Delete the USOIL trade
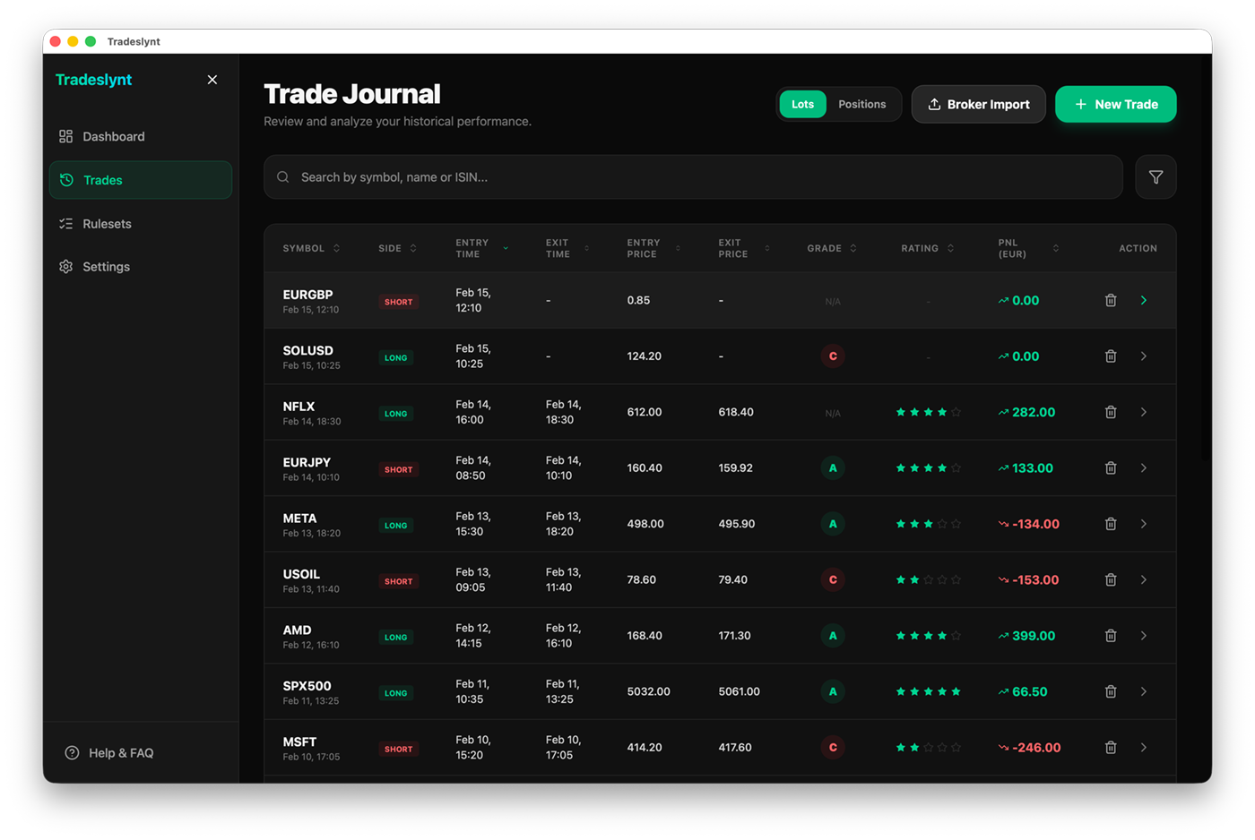 (1111, 580)
